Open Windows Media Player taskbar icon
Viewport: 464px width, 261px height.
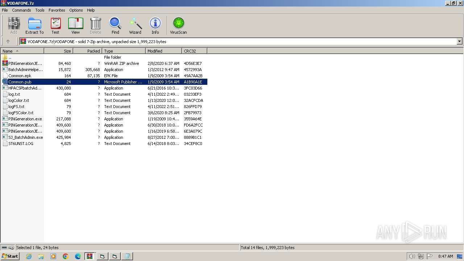pyautogui.click(x=53, y=256)
